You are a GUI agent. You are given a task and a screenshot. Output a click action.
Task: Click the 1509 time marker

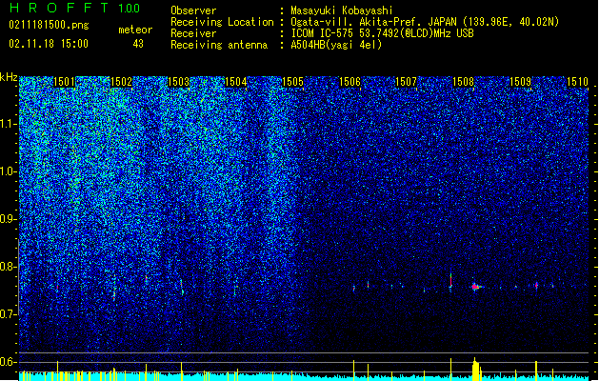[x=520, y=82]
